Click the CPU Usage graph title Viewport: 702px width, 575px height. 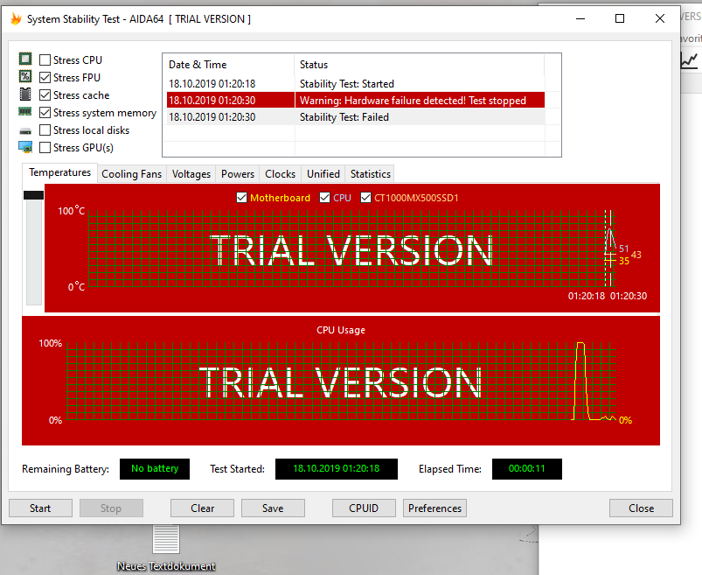(341, 330)
